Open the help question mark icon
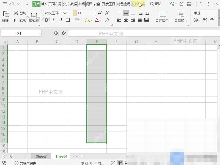 [201, 4]
